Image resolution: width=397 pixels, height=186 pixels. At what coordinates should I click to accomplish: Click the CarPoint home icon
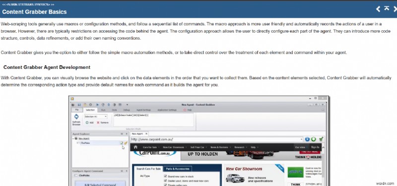135,147
